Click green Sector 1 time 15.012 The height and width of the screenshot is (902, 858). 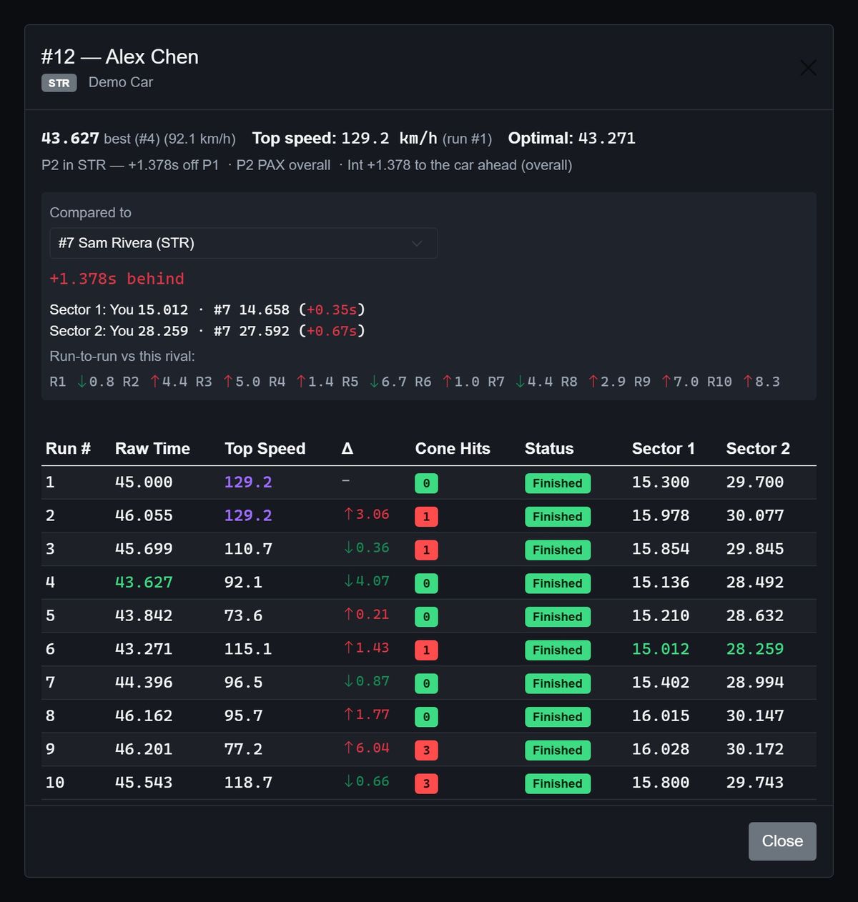(x=661, y=649)
